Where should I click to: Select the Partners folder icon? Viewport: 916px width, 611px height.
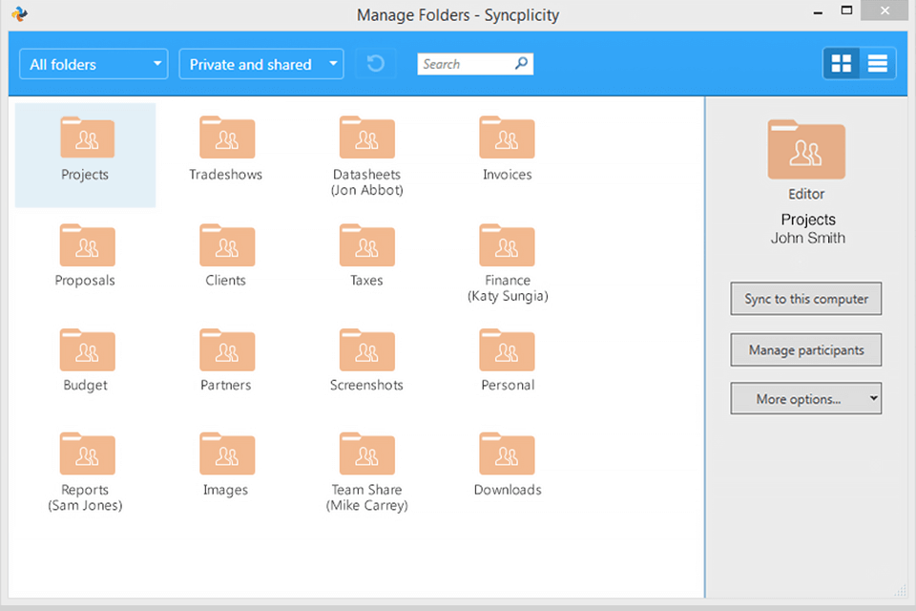point(227,349)
